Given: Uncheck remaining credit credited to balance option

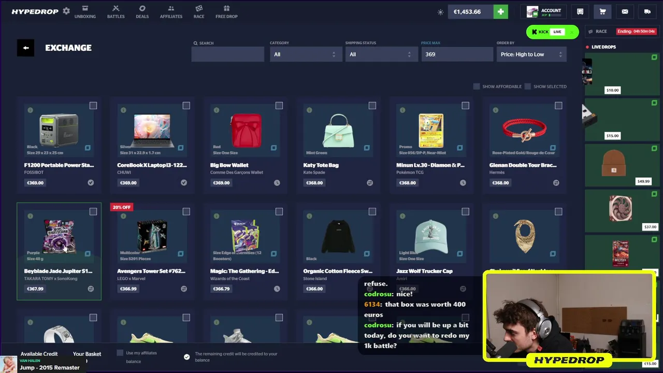Looking at the screenshot, I should point(187,356).
